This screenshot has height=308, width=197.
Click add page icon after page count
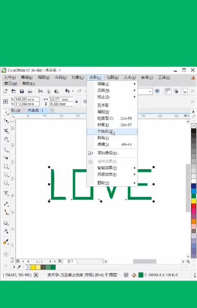(60, 261)
